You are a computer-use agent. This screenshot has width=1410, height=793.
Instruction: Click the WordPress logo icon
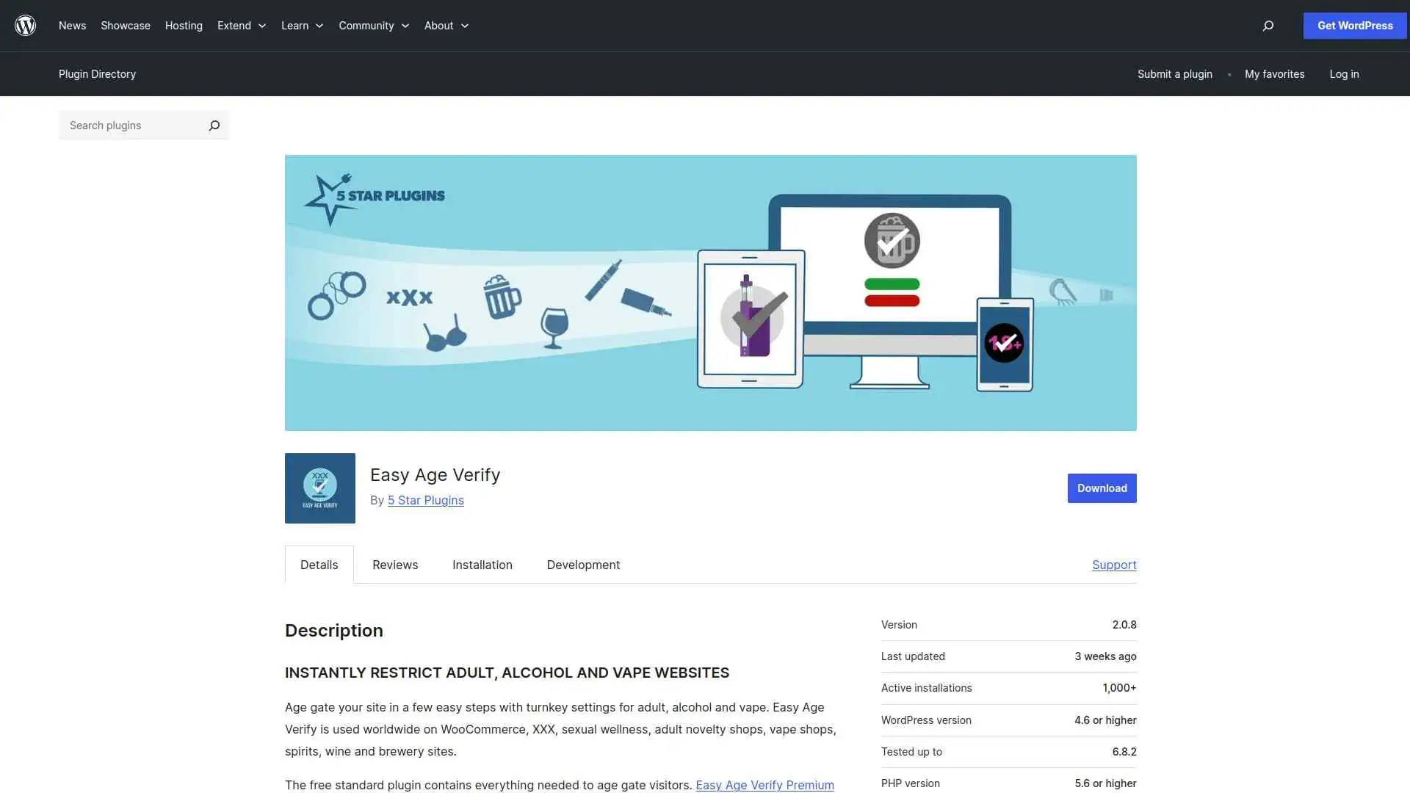(25, 25)
